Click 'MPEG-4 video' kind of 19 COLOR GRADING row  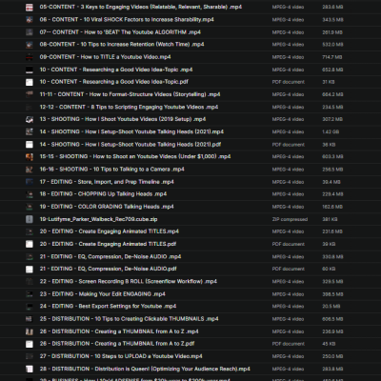coord(288,207)
